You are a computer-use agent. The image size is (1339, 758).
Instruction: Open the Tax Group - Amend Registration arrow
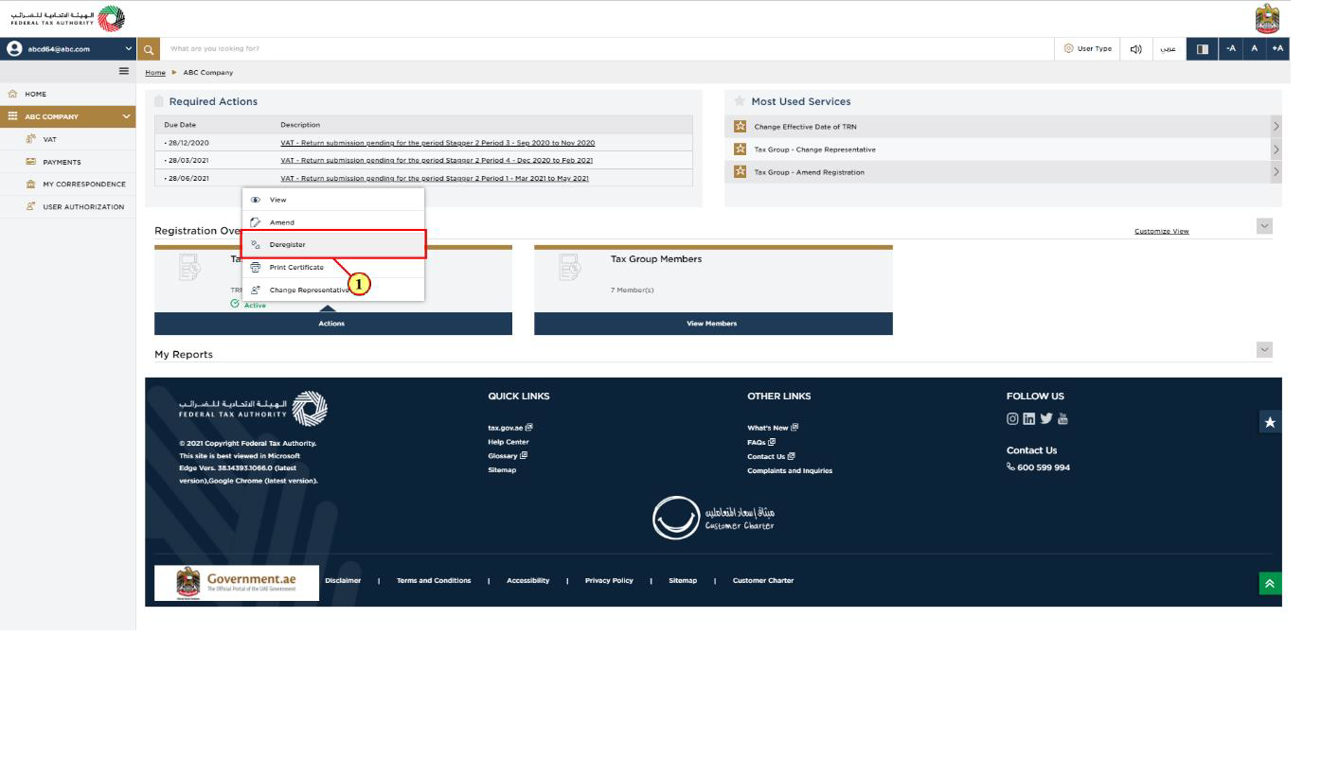pyautogui.click(x=1276, y=171)
